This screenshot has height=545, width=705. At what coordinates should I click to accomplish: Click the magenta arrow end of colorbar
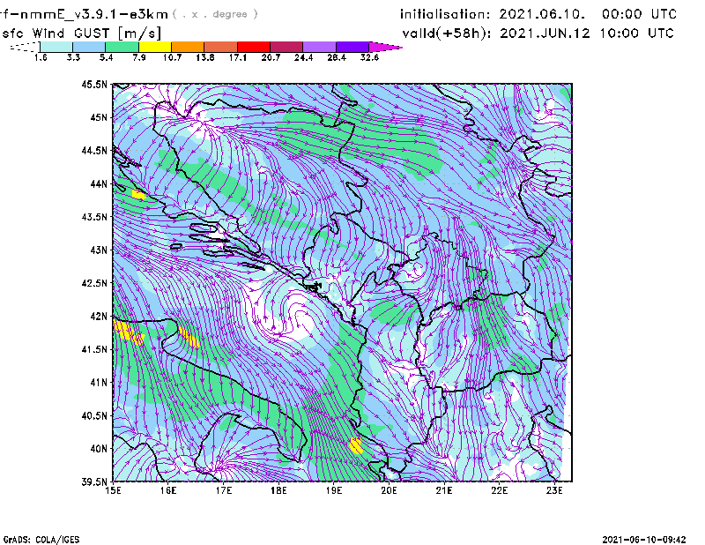coord(385,47)
